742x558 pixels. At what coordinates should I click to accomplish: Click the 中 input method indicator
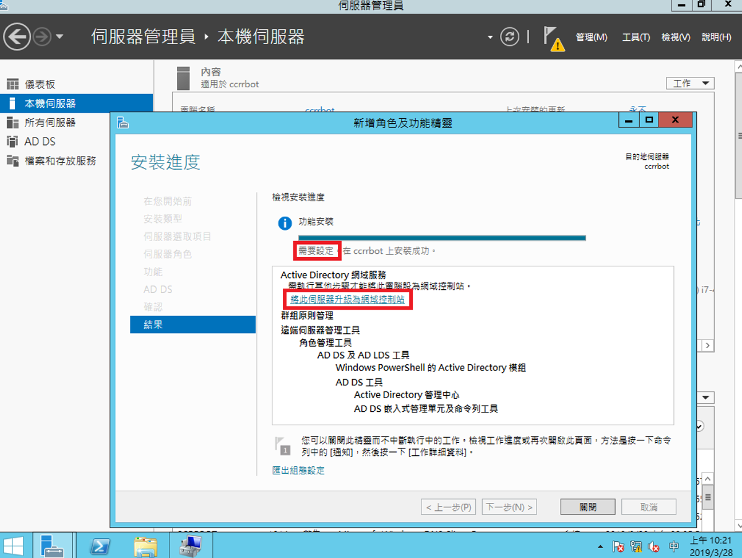(674, 547)
